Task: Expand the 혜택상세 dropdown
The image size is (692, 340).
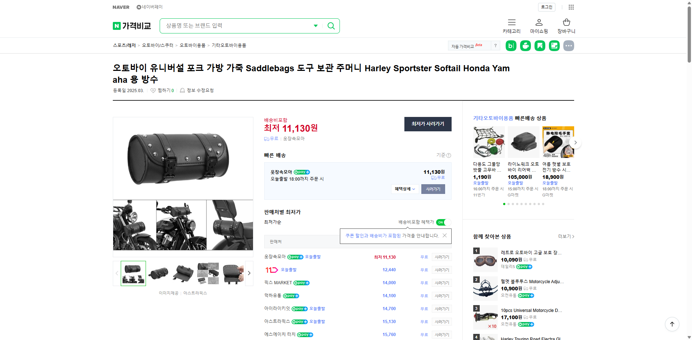Action: click(x=404, y=189)
